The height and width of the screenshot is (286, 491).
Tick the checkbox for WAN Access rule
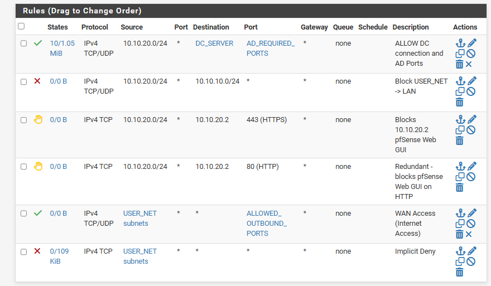point(23,214)
